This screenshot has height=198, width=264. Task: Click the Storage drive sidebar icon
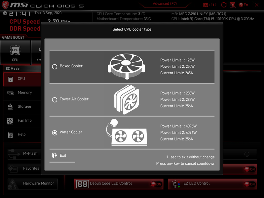10,107
